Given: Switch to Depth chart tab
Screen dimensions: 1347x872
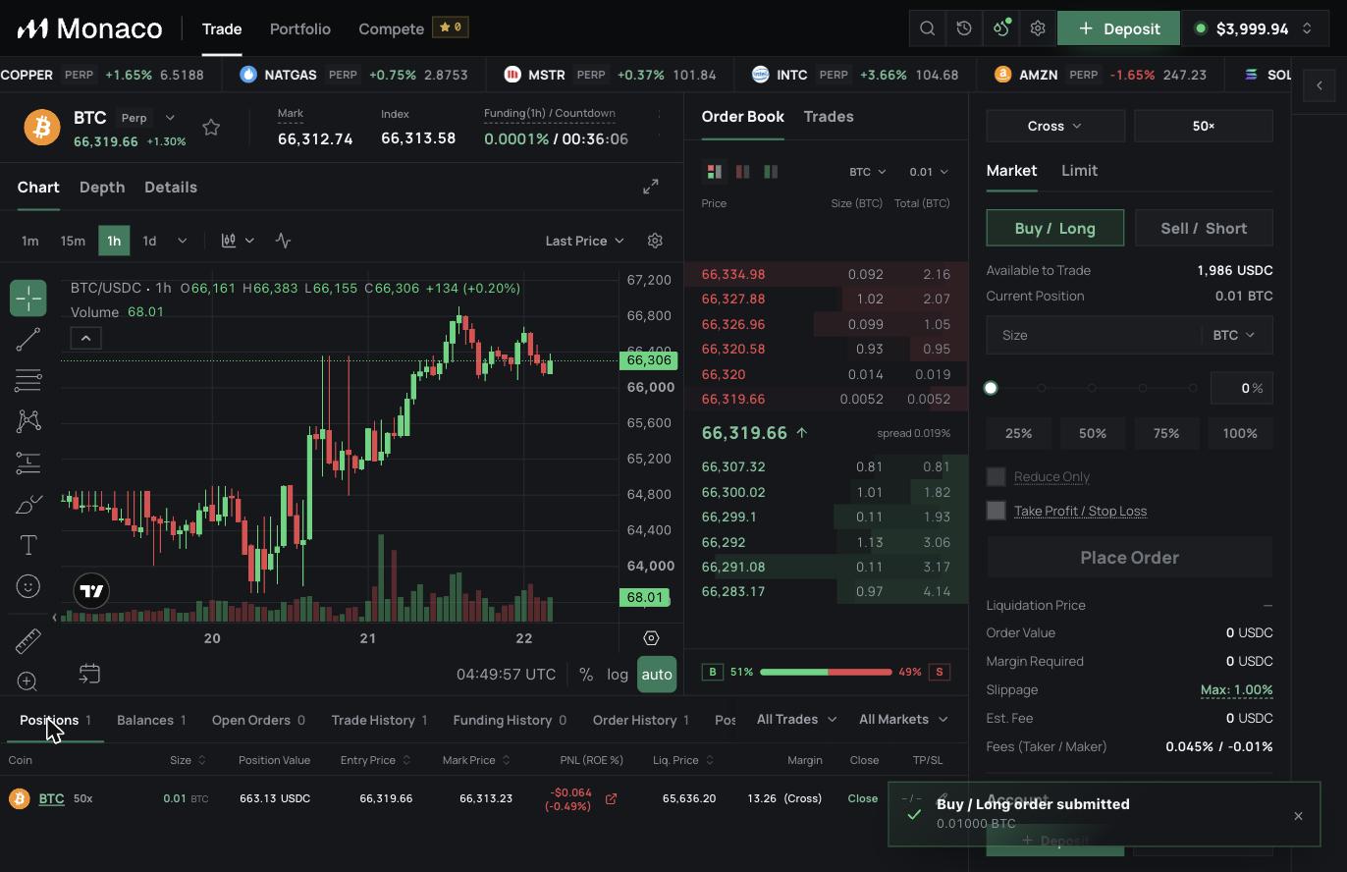Looking at the screenshot, I should click(102, 187).
